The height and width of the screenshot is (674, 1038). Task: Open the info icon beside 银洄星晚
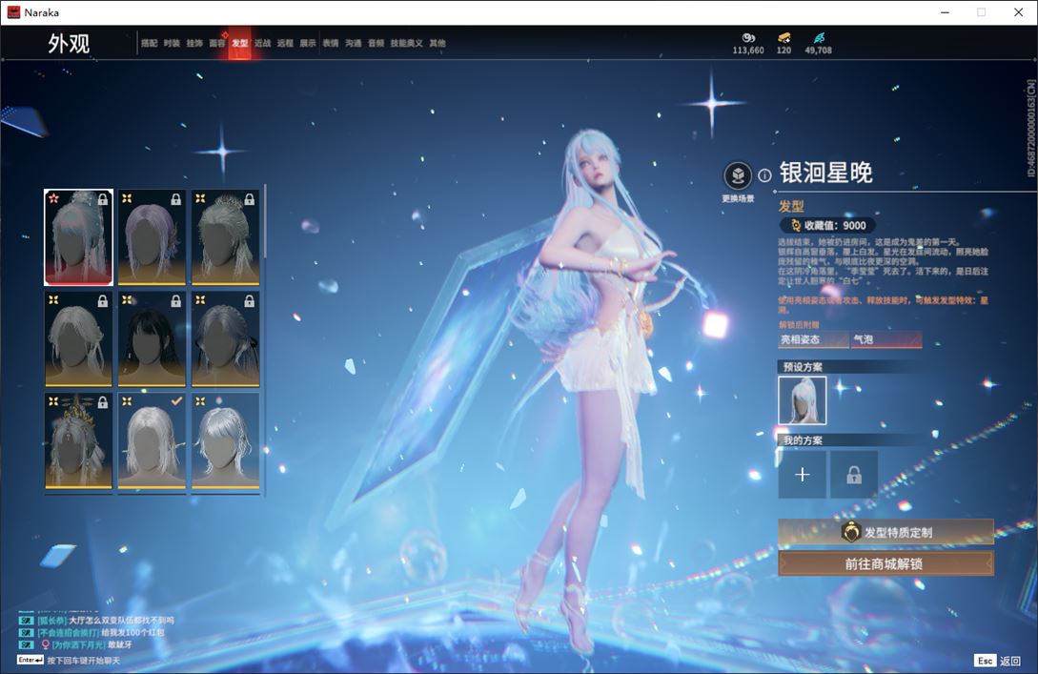[764, 175]
